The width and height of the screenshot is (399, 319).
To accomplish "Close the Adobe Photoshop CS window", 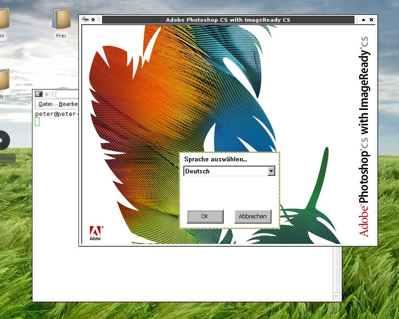I will click(371, 19).
